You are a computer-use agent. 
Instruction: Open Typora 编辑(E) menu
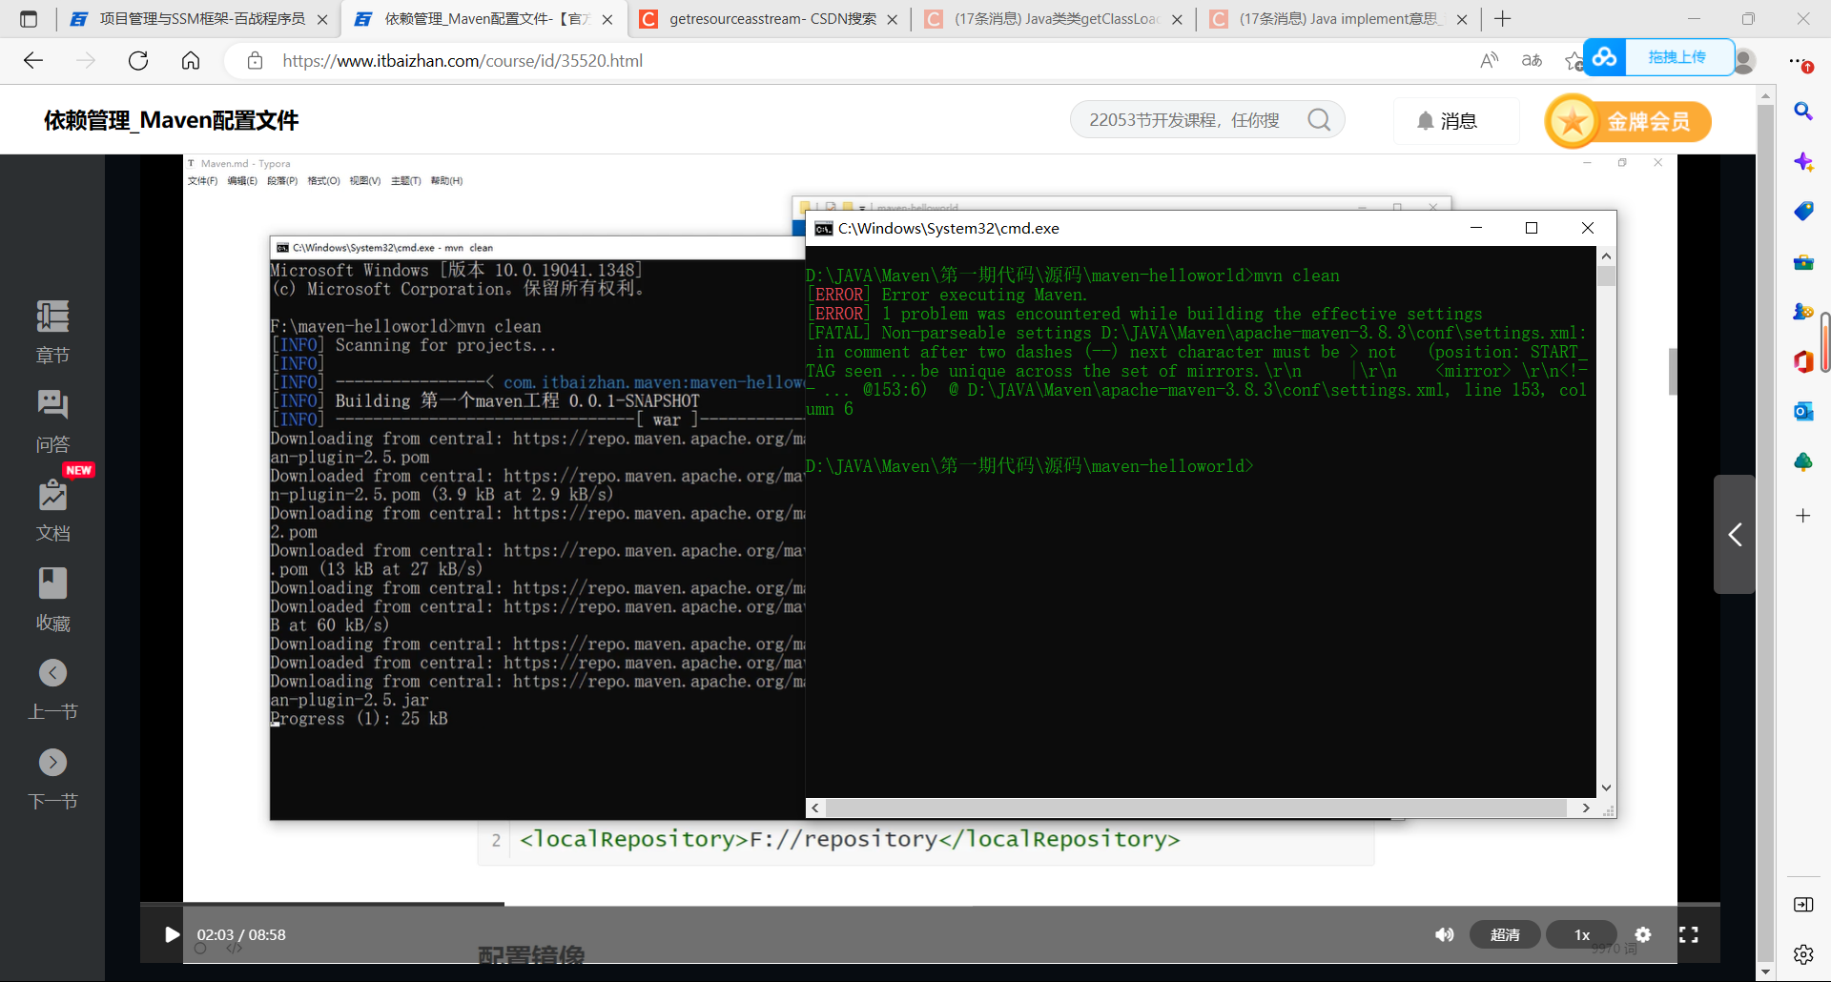pos(242,181)
